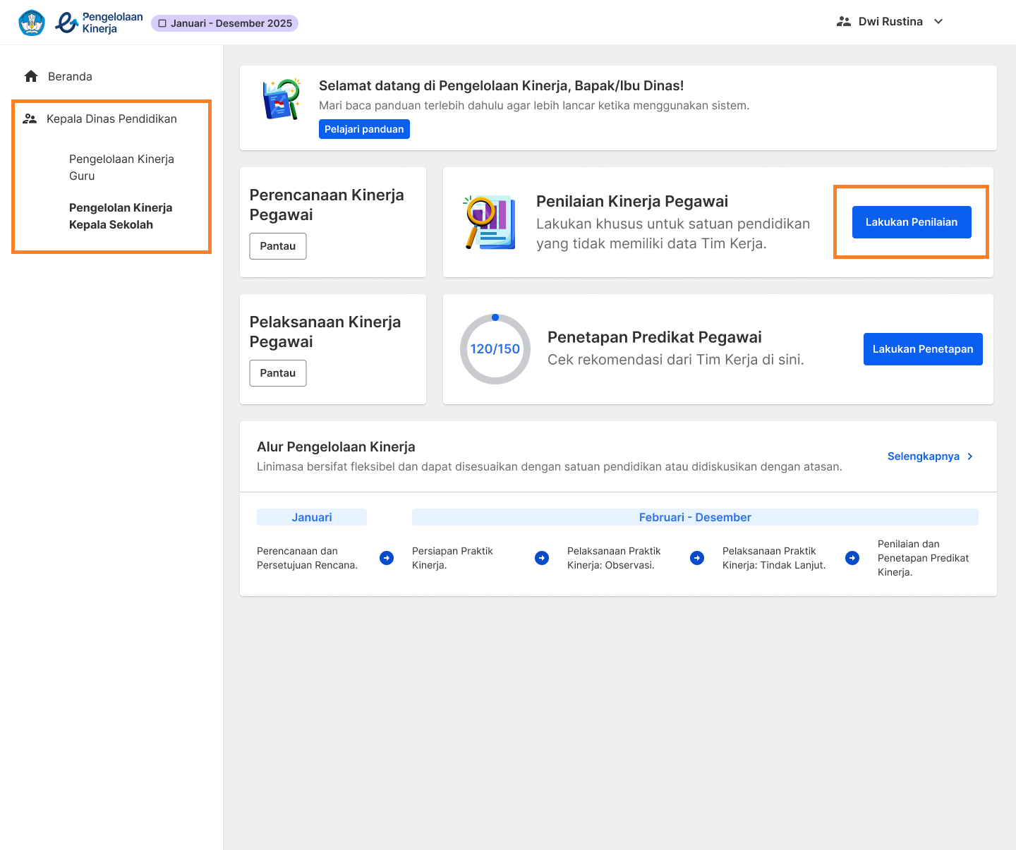1016x850 pixels.
Task: Click Pelaksanaan Praktik Kinerja: Observasi step text
Action: [614, 558]
